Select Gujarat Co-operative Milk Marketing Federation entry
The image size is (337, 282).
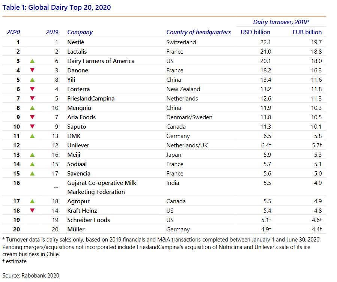(101, 187)
